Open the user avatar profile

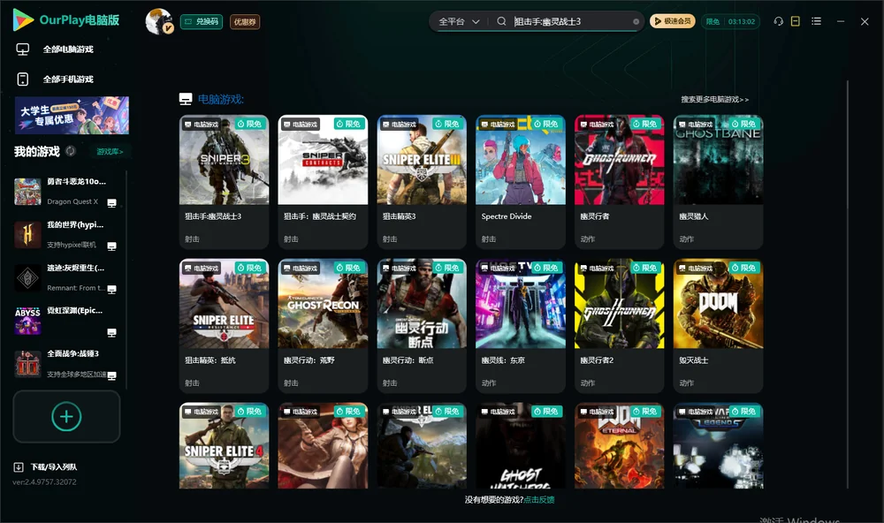click(159, 21)
